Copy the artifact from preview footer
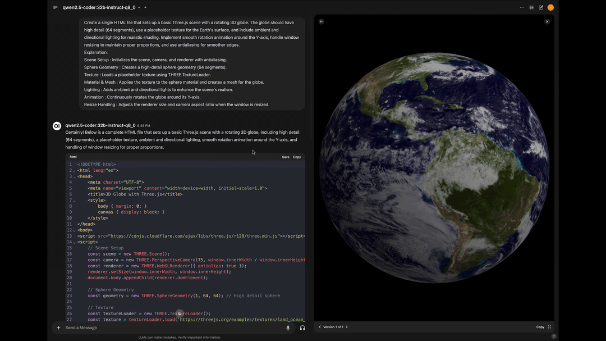 point(540,327)
